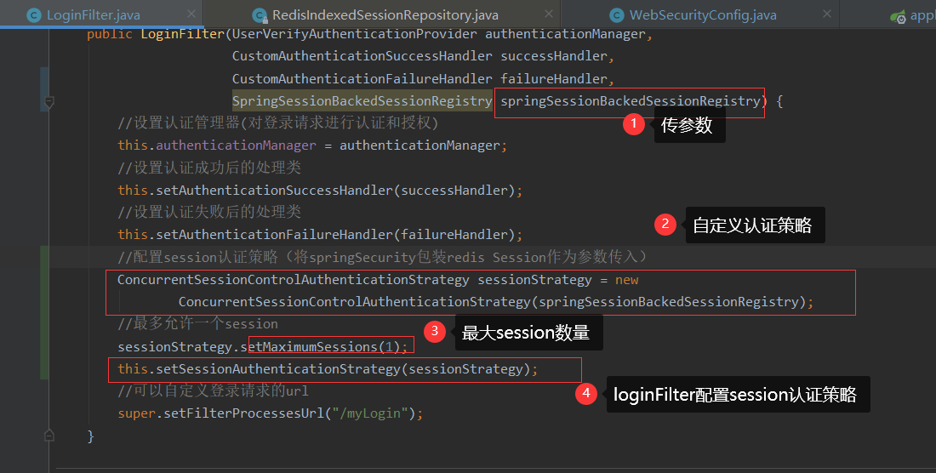Click the comment '//可以自定义登录请求的url'
The height and width of the screenshot is (473, 936).
[213, 390]
